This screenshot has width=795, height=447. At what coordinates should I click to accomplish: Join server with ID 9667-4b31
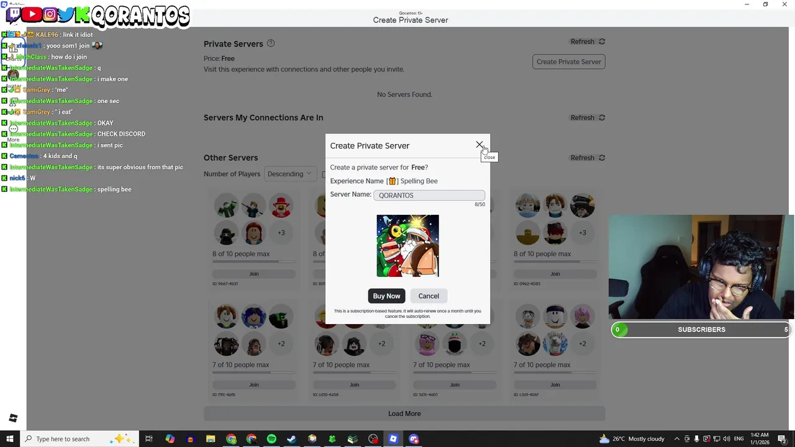point(254,274)
